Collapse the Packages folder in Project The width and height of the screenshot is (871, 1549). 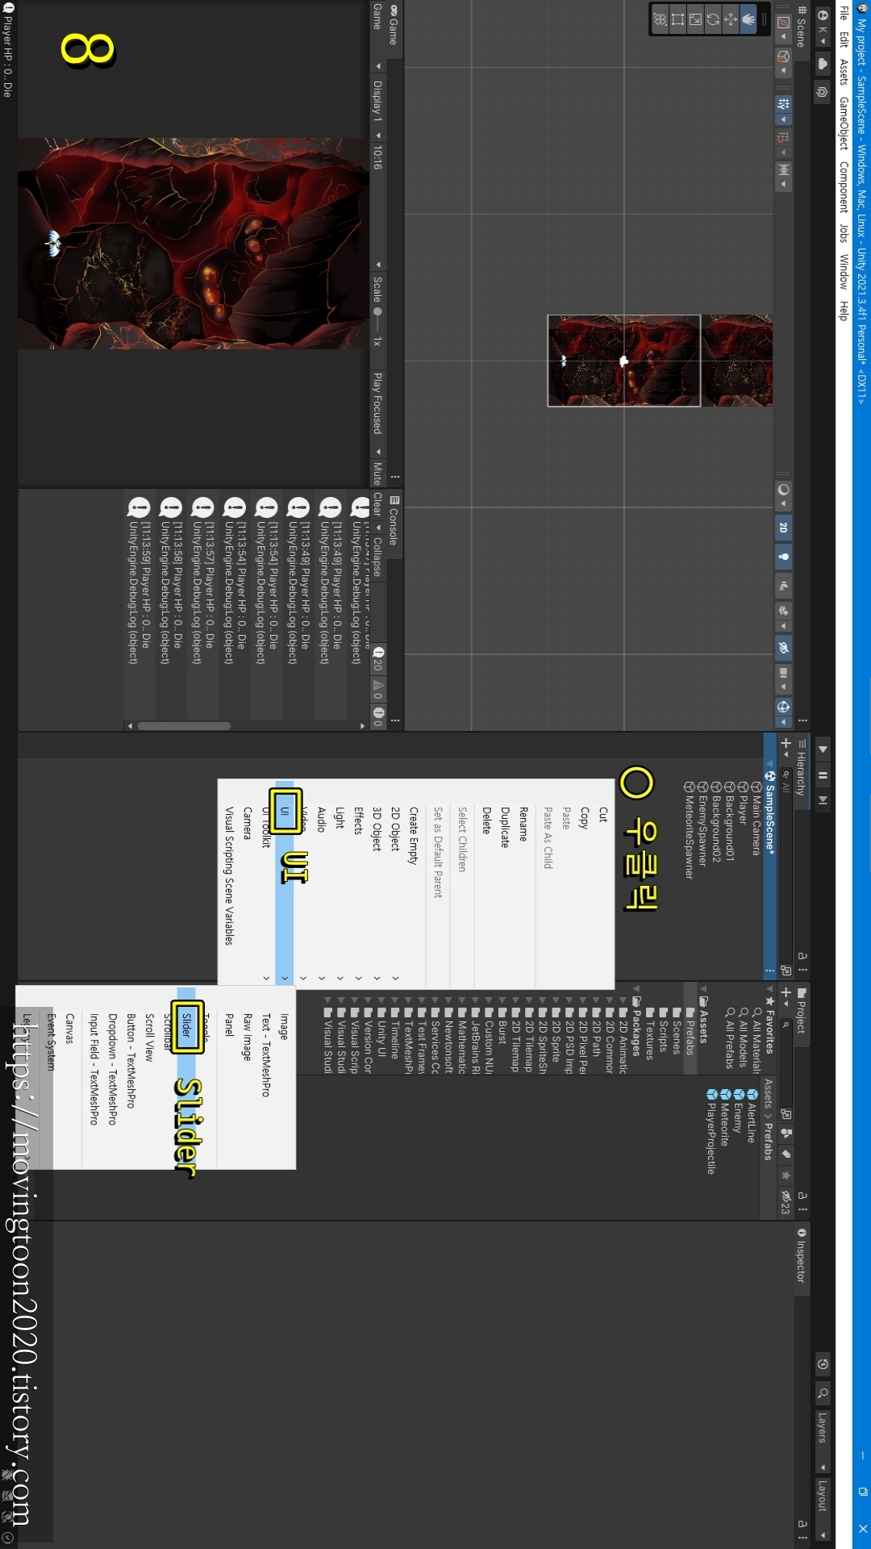click(636, 988)
